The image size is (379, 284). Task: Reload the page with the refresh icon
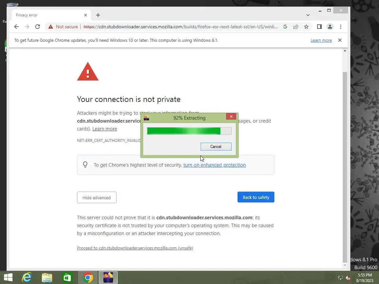coord(38,27)
